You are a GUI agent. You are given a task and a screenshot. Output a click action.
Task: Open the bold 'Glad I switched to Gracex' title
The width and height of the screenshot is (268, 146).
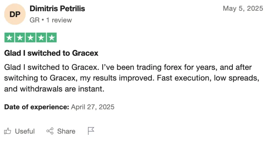[x=51, y=53]
